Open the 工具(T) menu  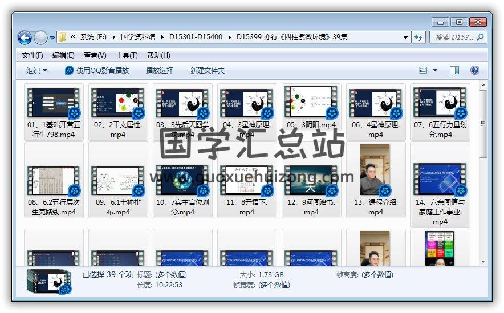point(127,55)
